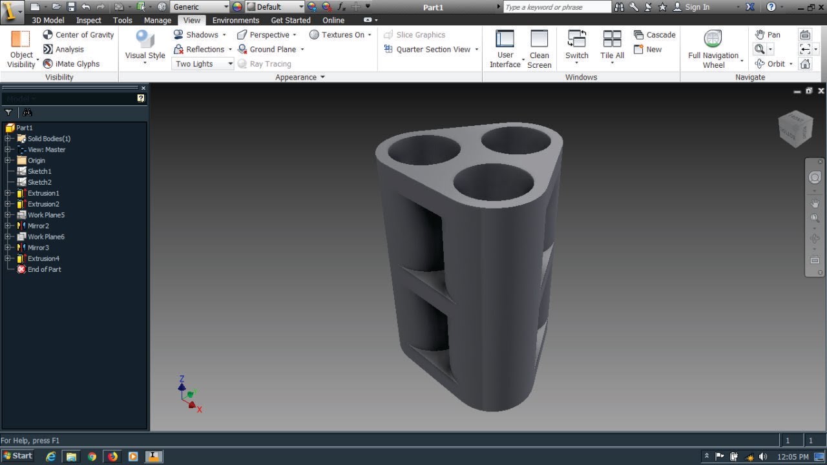827x465 pixels.
Task: Switch to the Inspect tab
Action: point(89,20)
